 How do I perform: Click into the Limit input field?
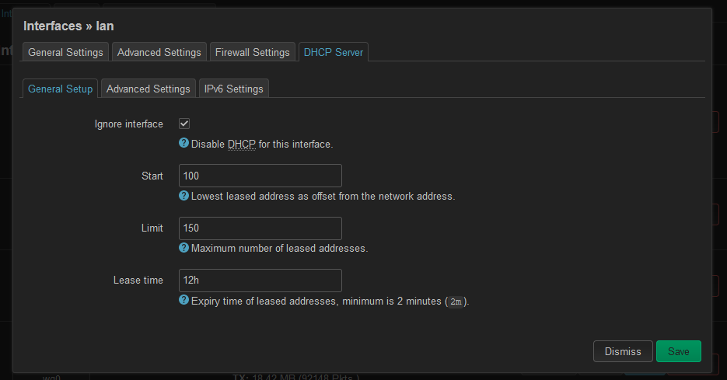tap(260, 228)
